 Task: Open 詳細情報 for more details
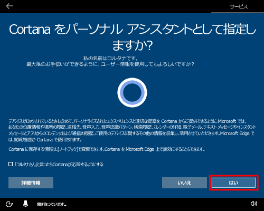pyautogui.click(x=31, y=183)
